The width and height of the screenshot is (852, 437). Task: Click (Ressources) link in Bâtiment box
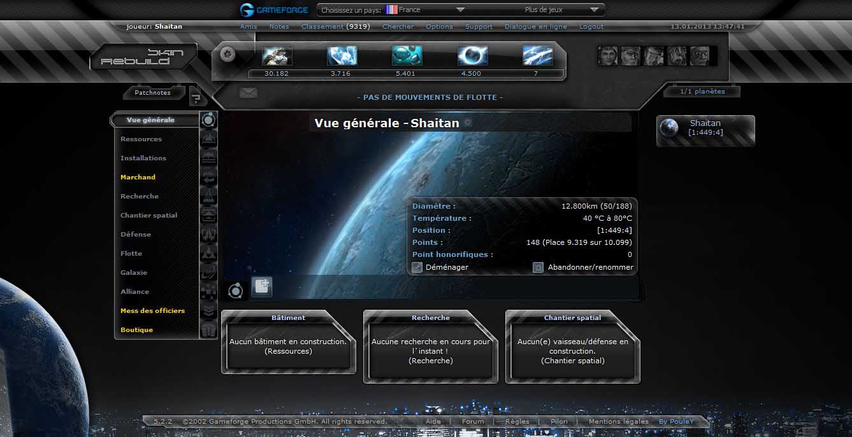(288, 351)
